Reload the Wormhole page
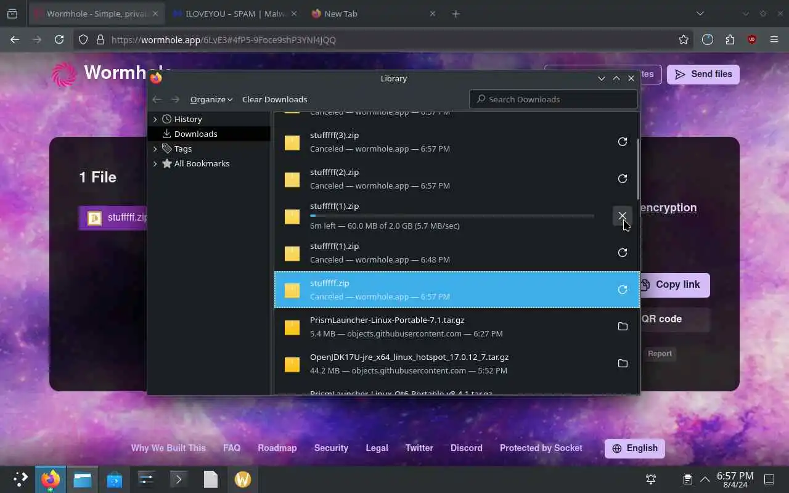Image resolution: width=789 pixels, height=493 pixels. pos(59,39)
